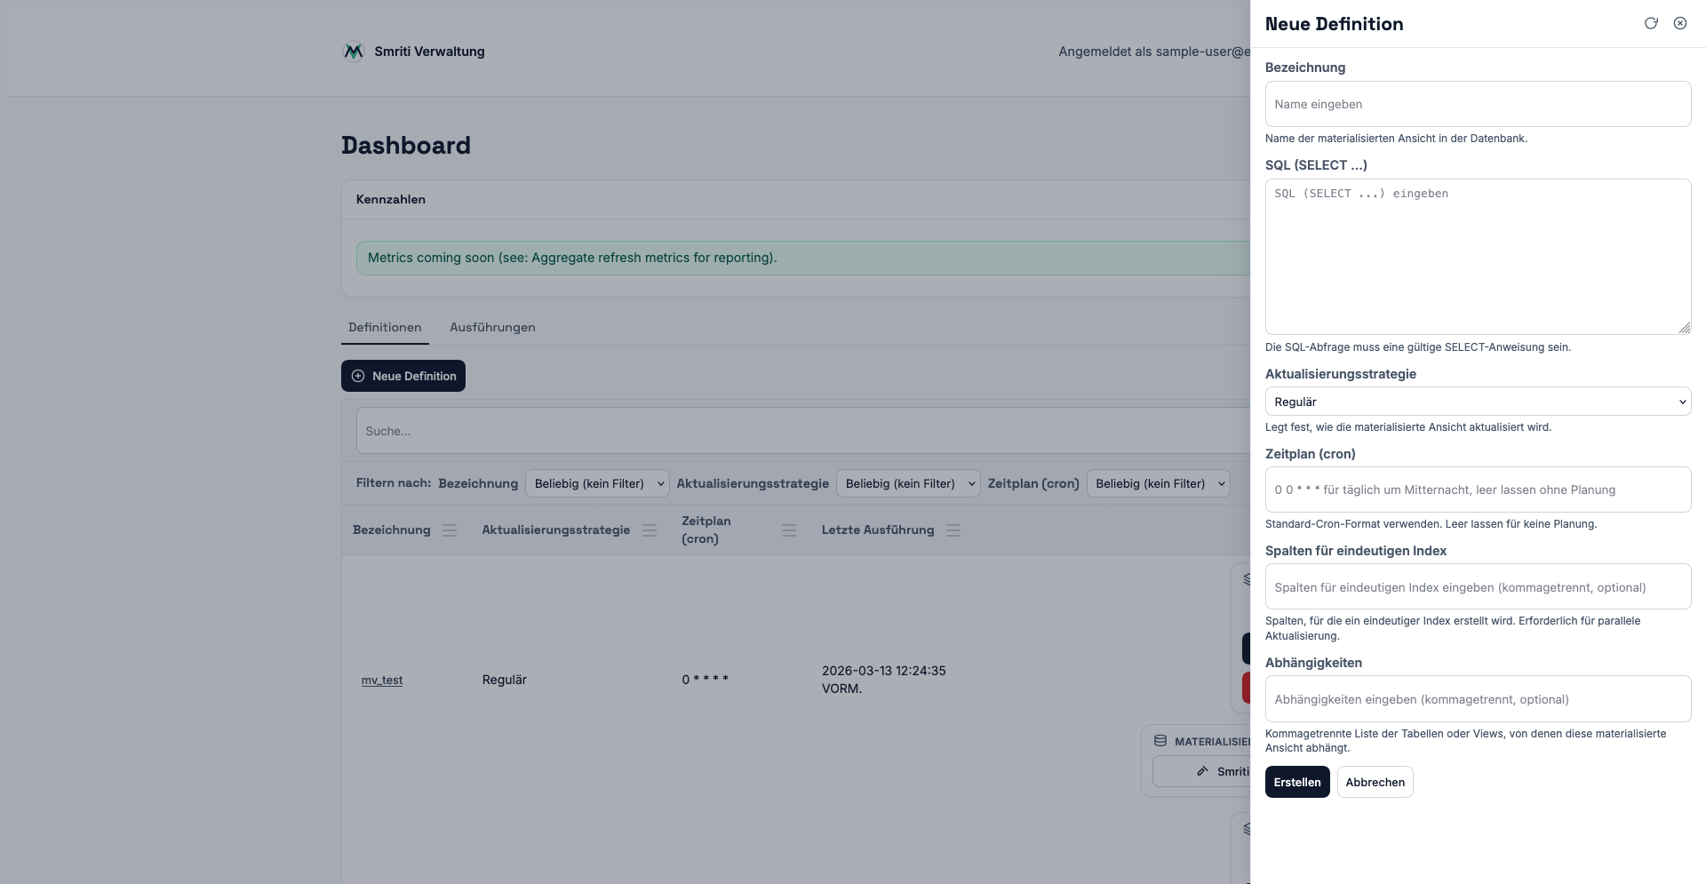Open the Bezeichnung filter dropdown
This screenshot has height=884, width=1706.
click(597, 483)
